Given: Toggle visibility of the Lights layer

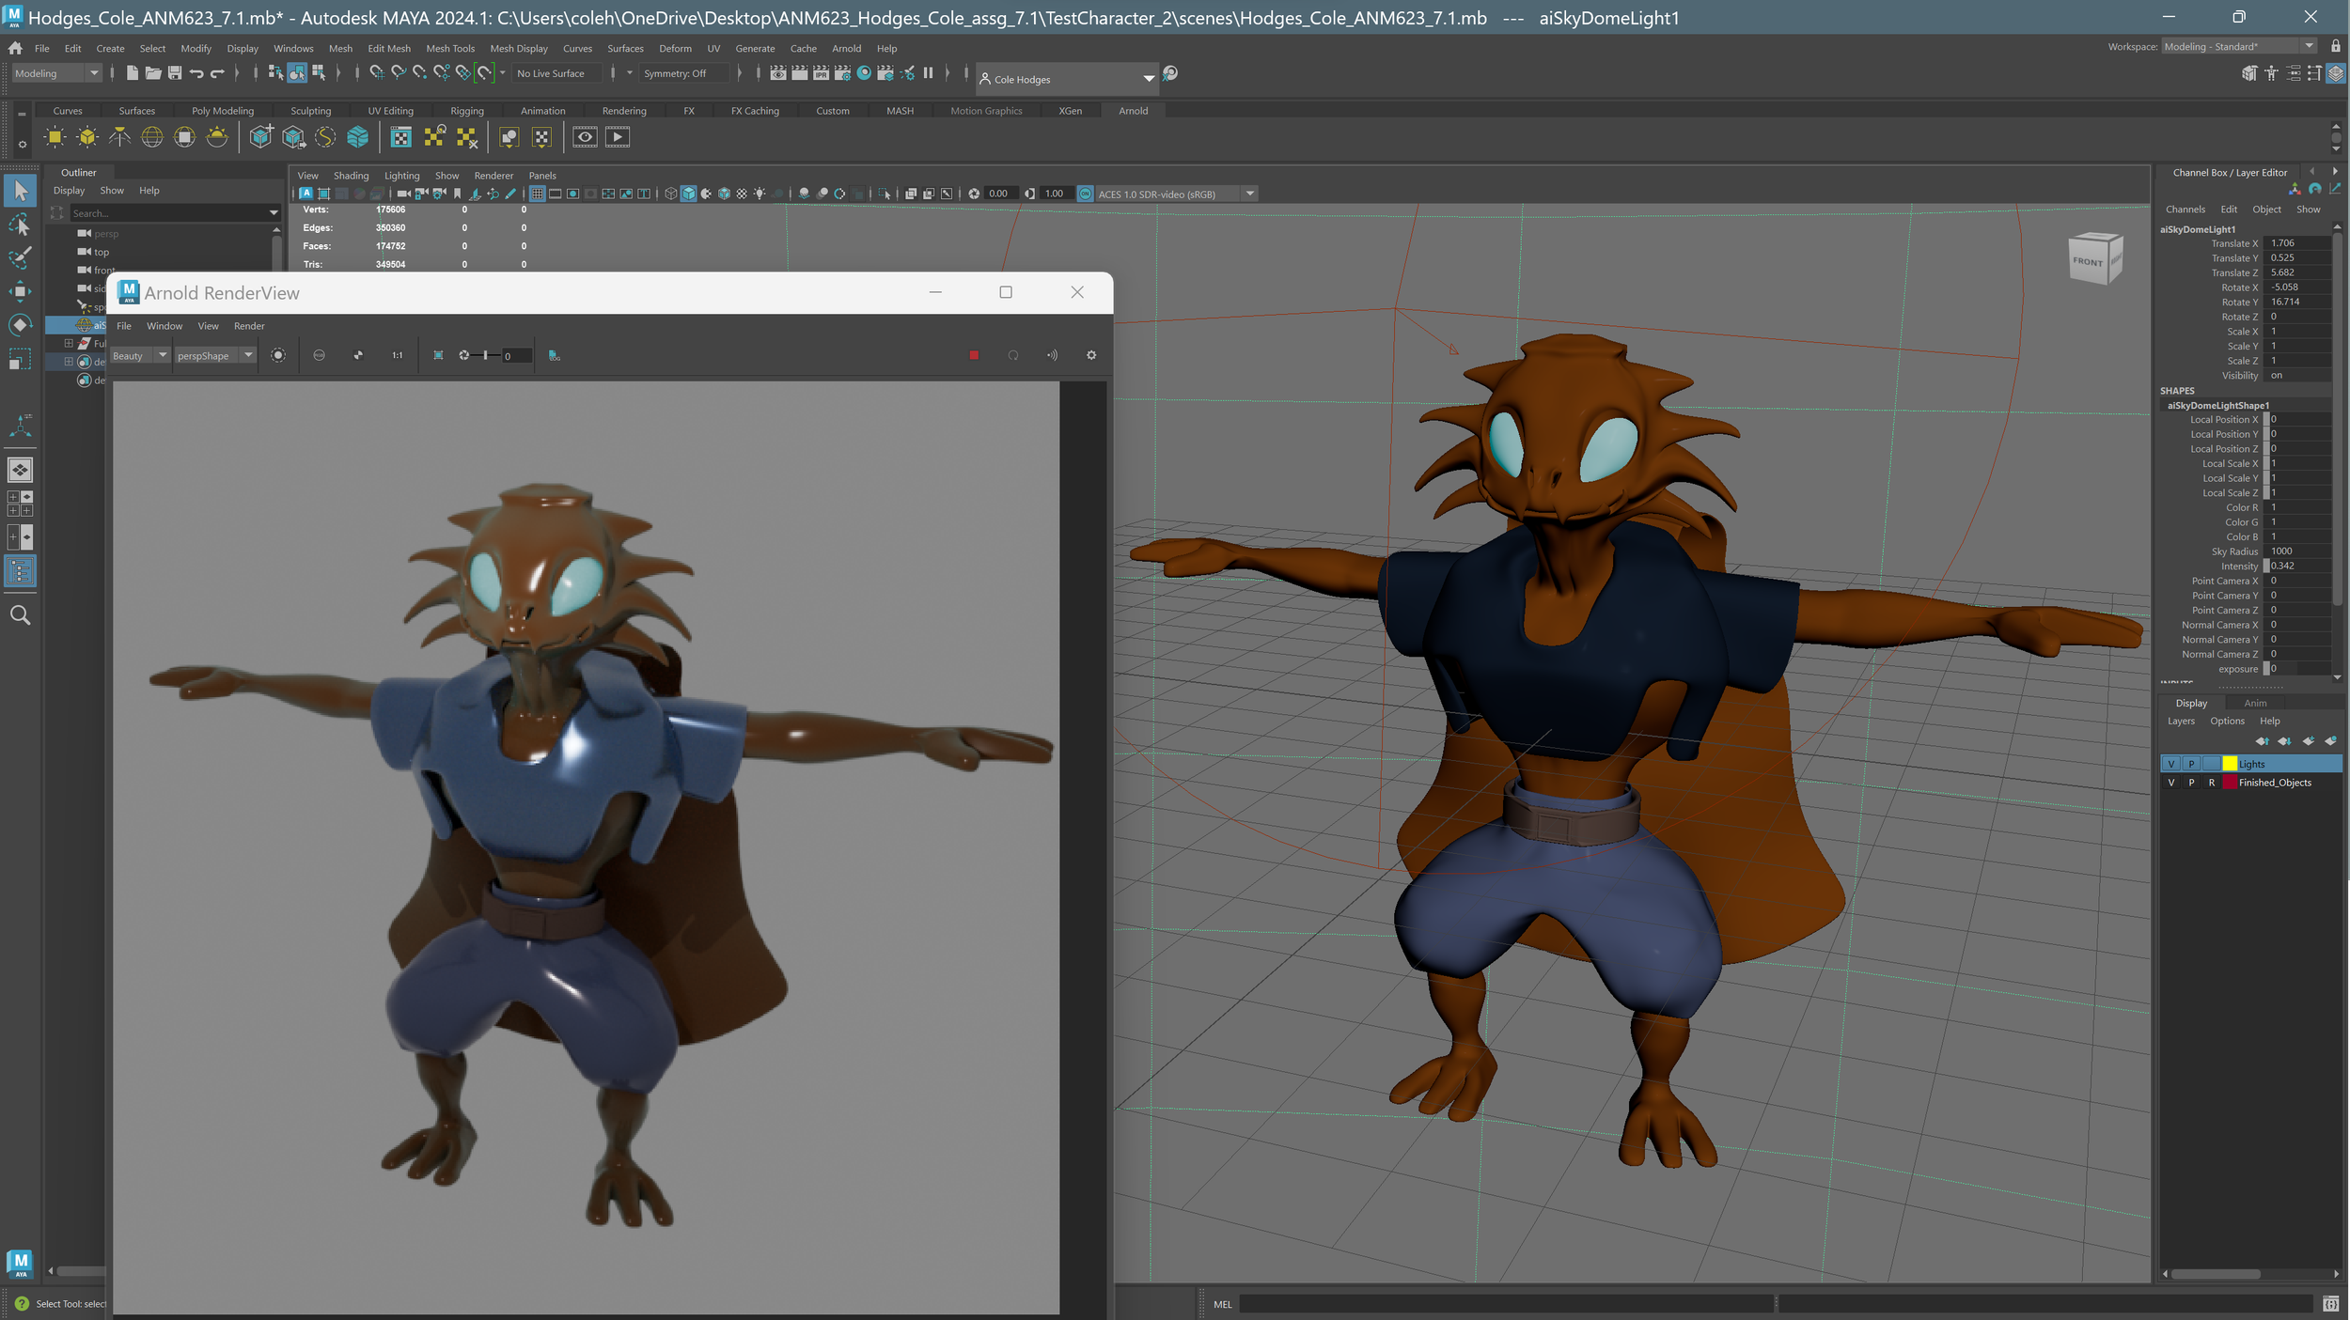Looking at the screenshot, I should tap(2171, 764).
